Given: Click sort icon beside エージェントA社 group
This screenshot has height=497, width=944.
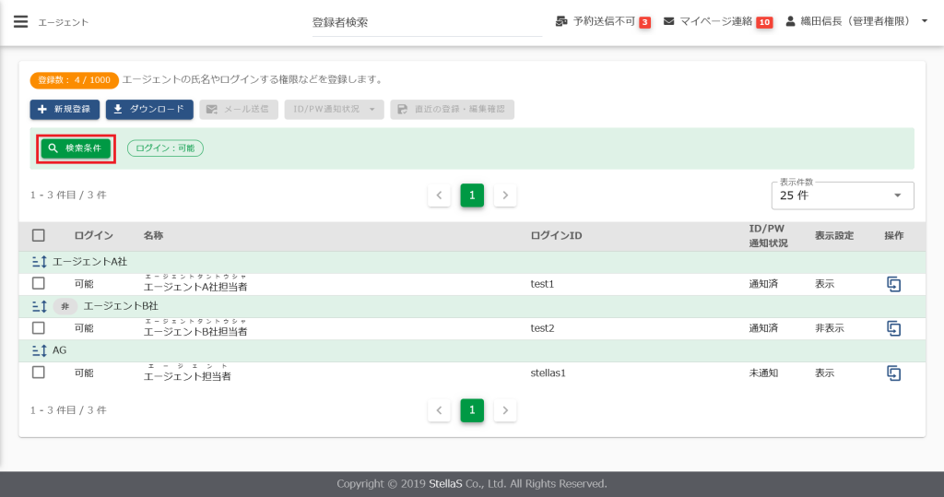Looking at the screenshot, I should 39,262.
